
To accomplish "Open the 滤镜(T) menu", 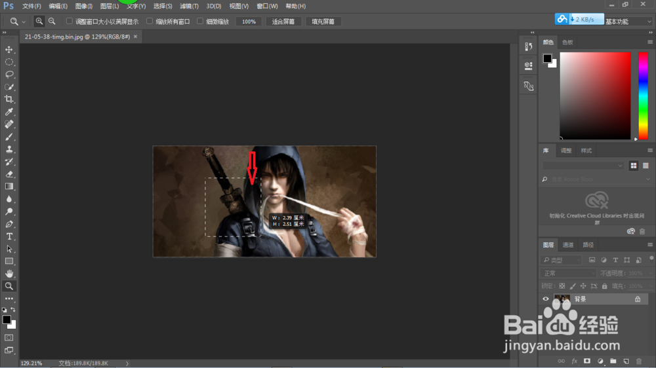I will click(x=189, y=7).
